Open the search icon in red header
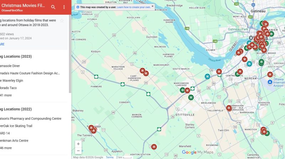 click(x=53, y=7)
